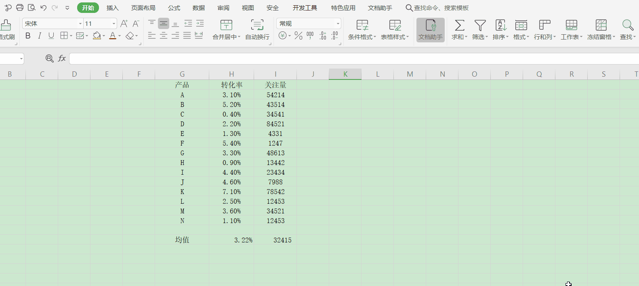This screenshot has height=286, width=639.
Task: Click the insert function fx icon
Action: (x=62, y=58)
